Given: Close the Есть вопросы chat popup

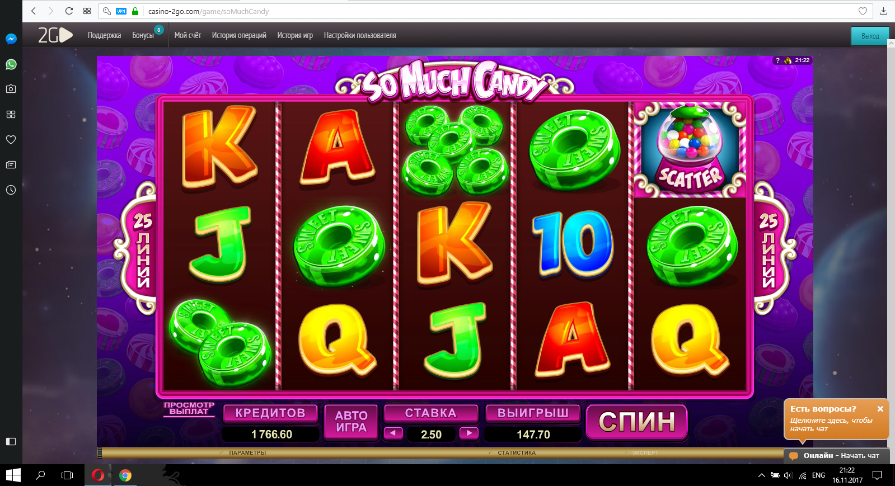Looking at the screenshot, I should click(x=880, y=409).
